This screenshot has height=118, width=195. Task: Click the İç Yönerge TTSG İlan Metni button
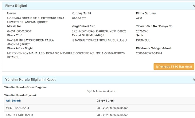(174, 67)
